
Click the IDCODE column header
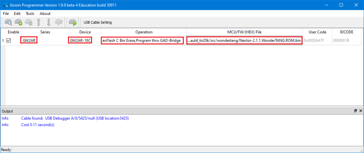(347, 32)
